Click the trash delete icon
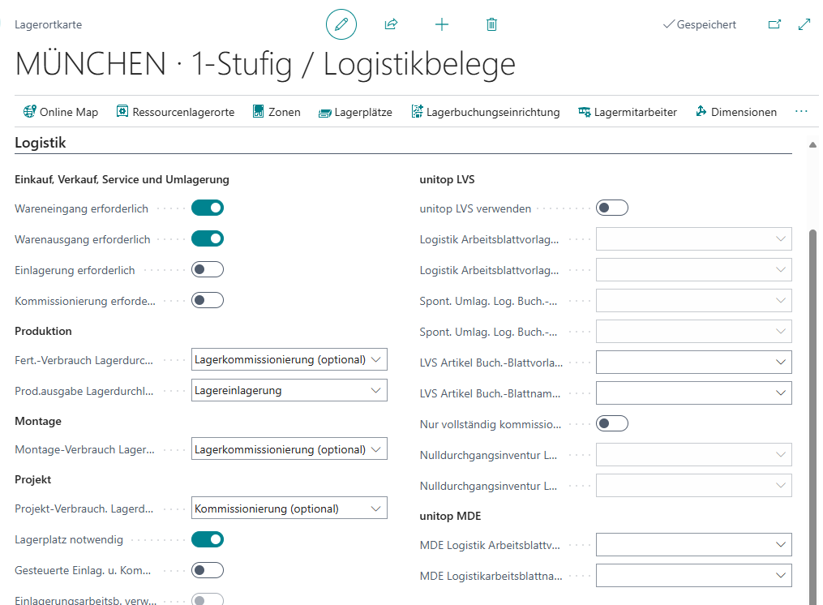This screenshot has width=823, height=605. tap(491, 24)
